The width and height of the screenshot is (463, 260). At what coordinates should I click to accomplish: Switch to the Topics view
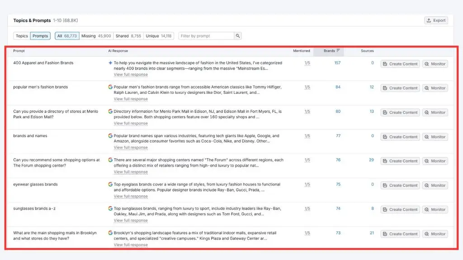(22, 36)
